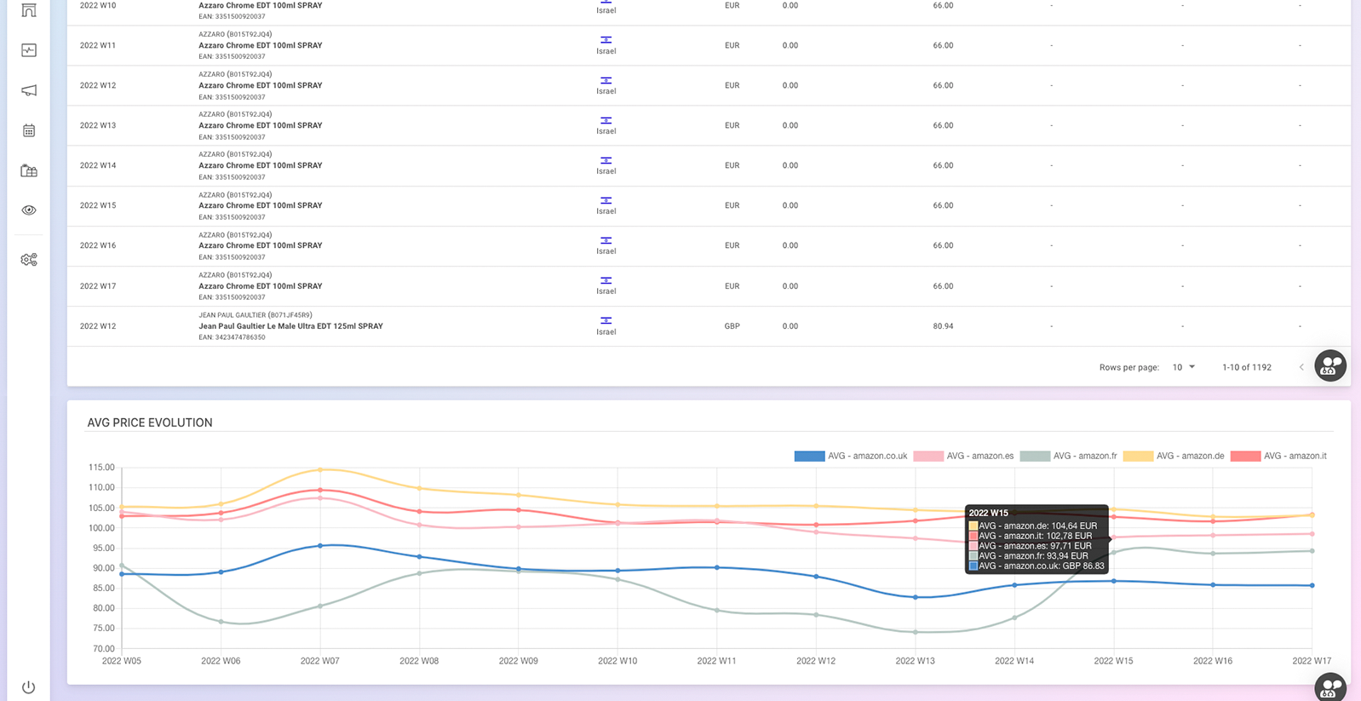Viewport: 1361px width, 701px height.
Task: Open the arch icon in the sidebar
Action: pos(29,10)
